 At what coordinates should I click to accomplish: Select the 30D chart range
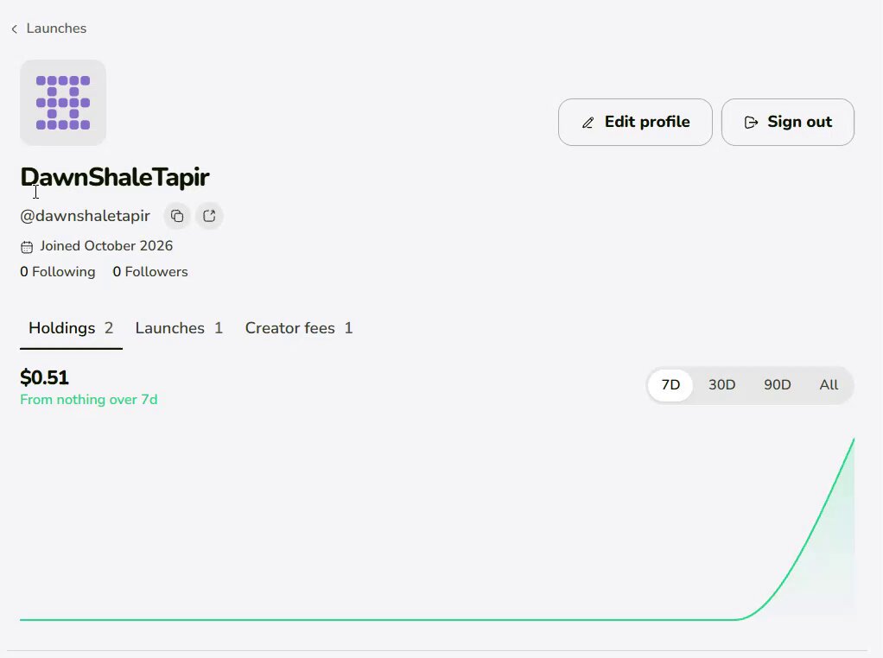click(722, 385)
